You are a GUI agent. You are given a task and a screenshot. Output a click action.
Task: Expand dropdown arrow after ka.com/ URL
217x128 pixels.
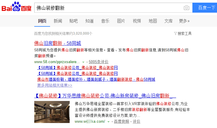pyautogui.click(x=108, y=122)
